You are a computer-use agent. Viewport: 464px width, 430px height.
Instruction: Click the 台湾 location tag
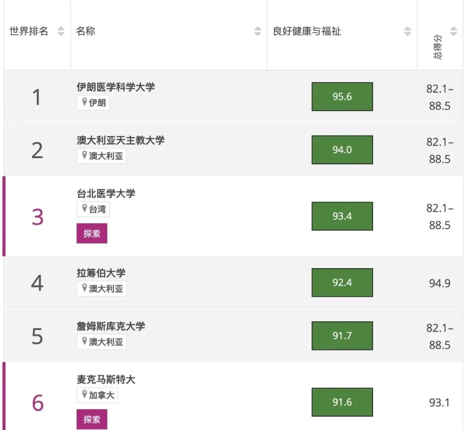[93, 209]
